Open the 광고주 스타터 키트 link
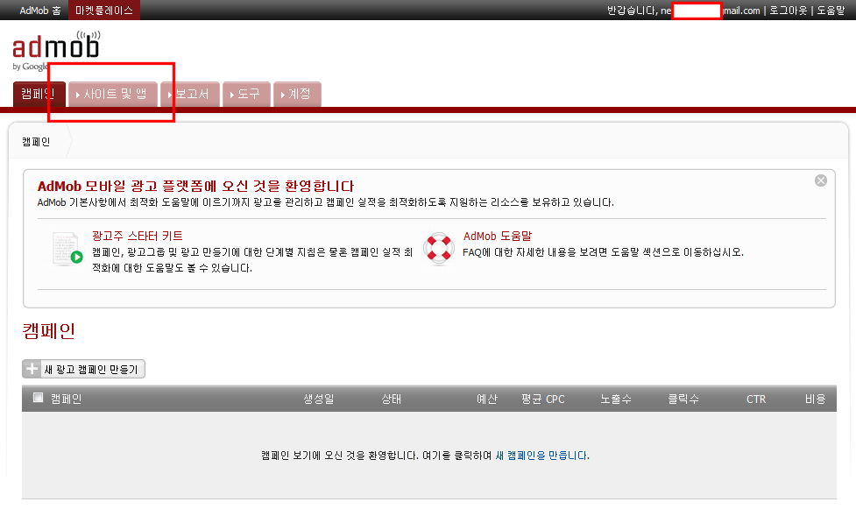The width and height of the screenshot is (856, 509). pos(137,236)
